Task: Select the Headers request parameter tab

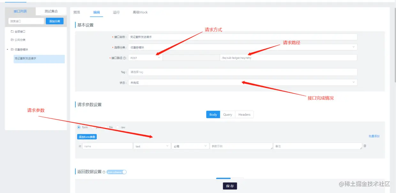Action: [x=244, y=115]
